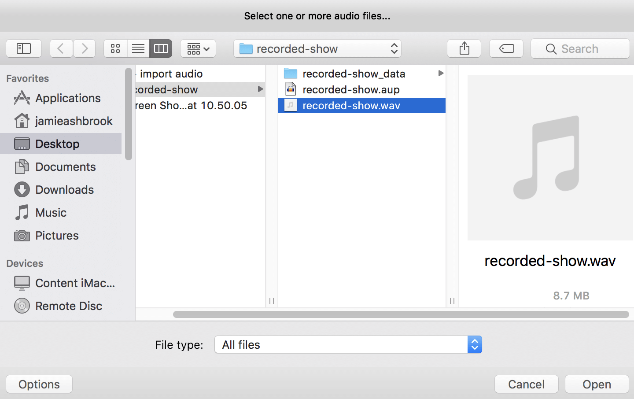Open the recorded-show path dropdown
Screen dimensions: 634x399
coord(317,48)
